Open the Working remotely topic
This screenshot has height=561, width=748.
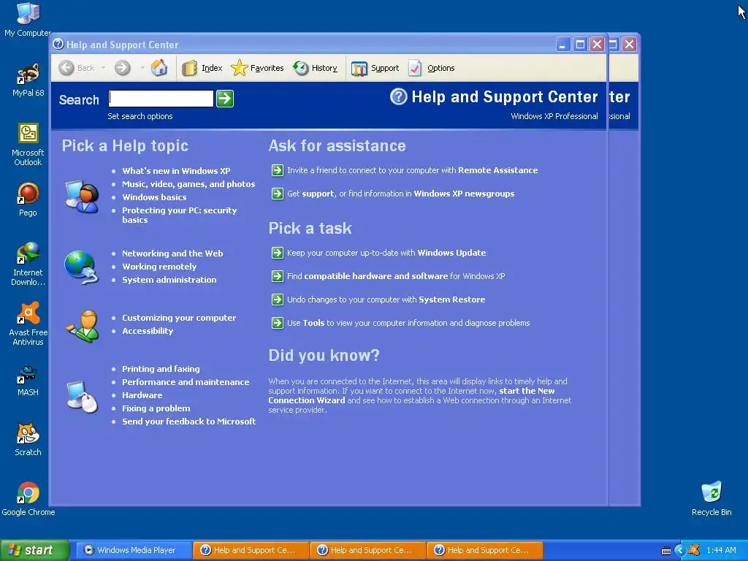159,267
